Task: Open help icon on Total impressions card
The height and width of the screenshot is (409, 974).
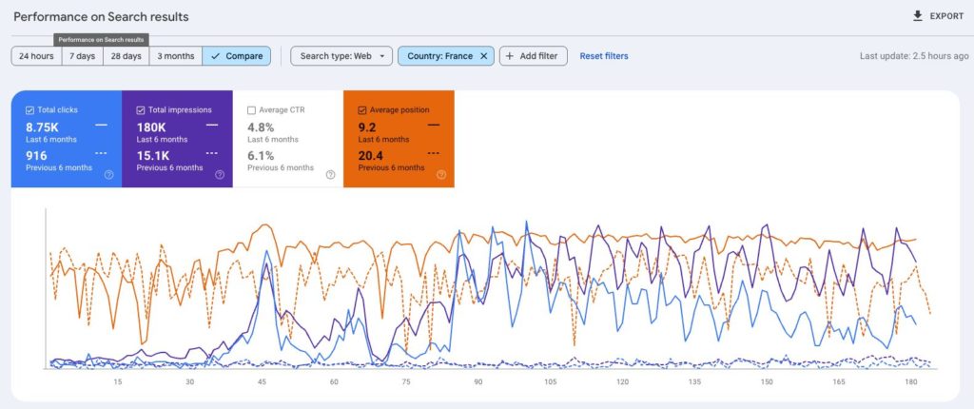Action: coord(220,175)
